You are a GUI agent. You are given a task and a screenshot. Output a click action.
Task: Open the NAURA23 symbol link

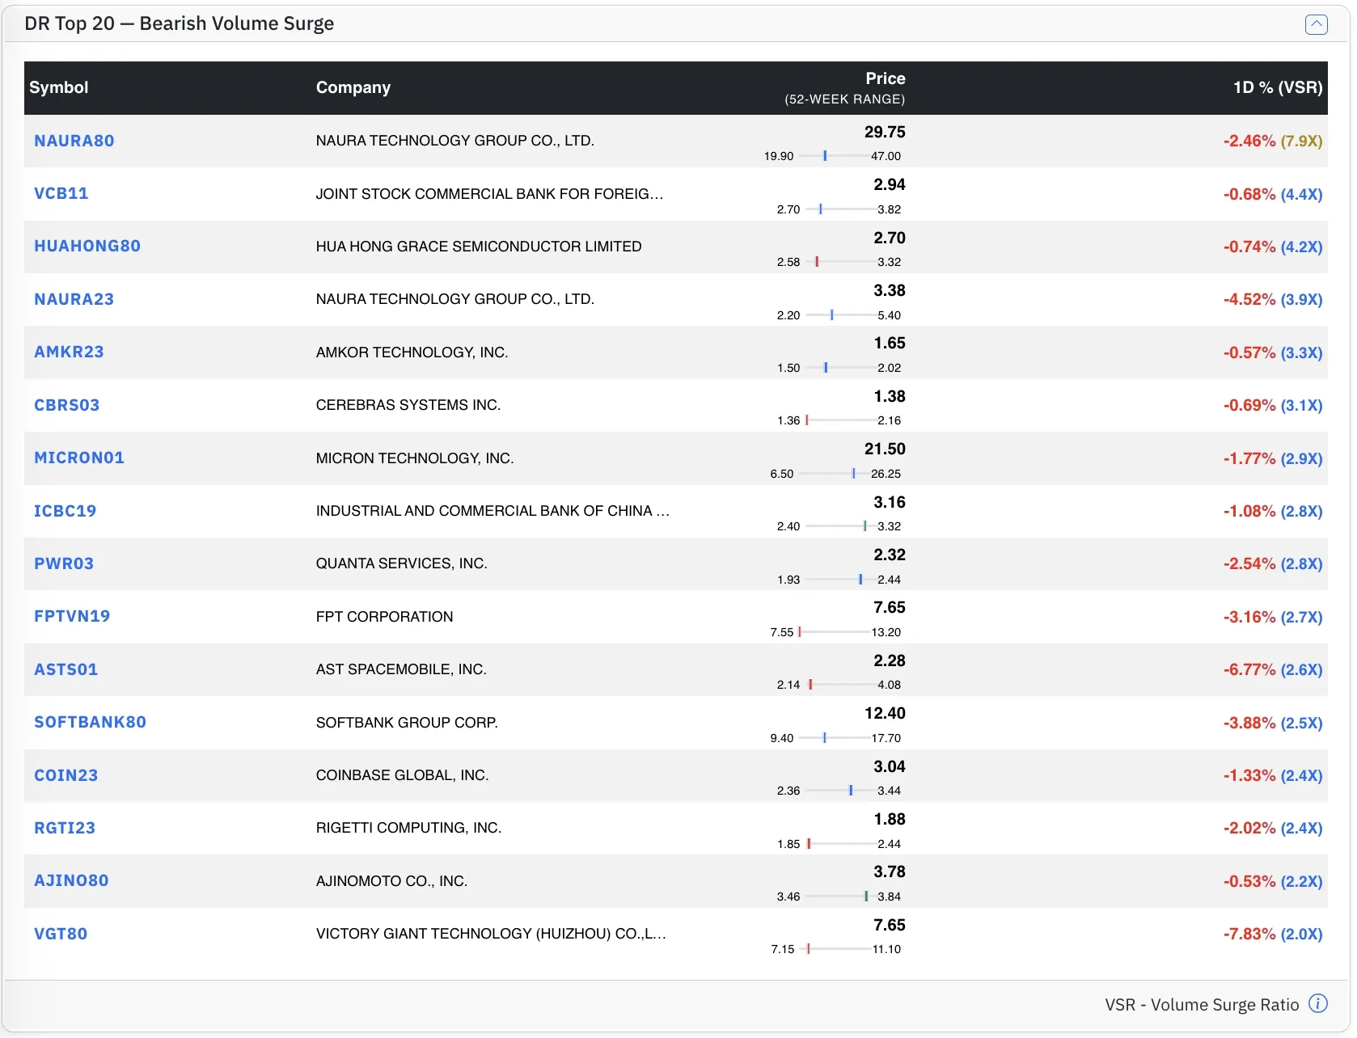74,299
